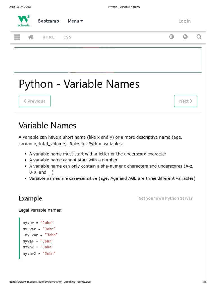Open the globe language icon
The image size is (216, 289).
(185, 37)
